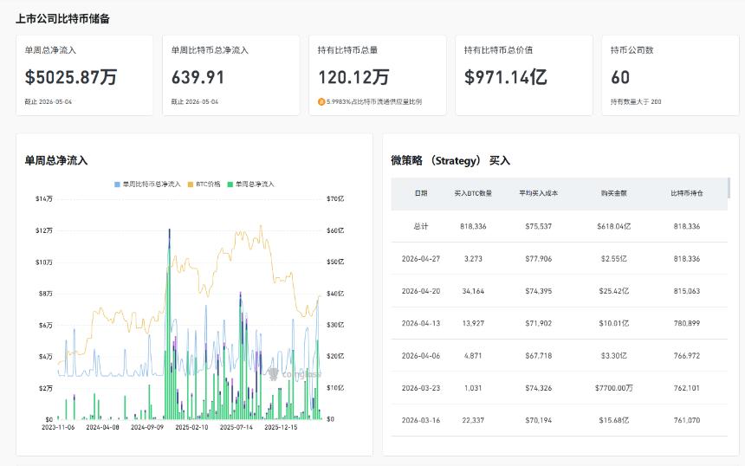The image size is (745, 466).
Task: Select the 2026-04-13 date cell
Action: [x=421, y=323]
